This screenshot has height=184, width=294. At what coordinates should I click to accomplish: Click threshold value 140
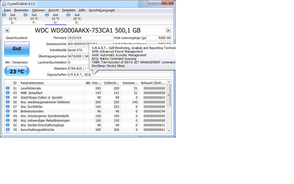click(135, 102)
